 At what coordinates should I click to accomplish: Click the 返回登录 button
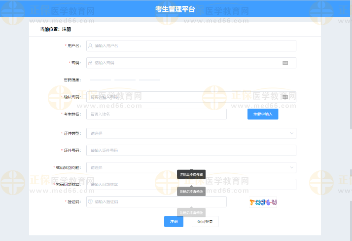coord(205,222)
